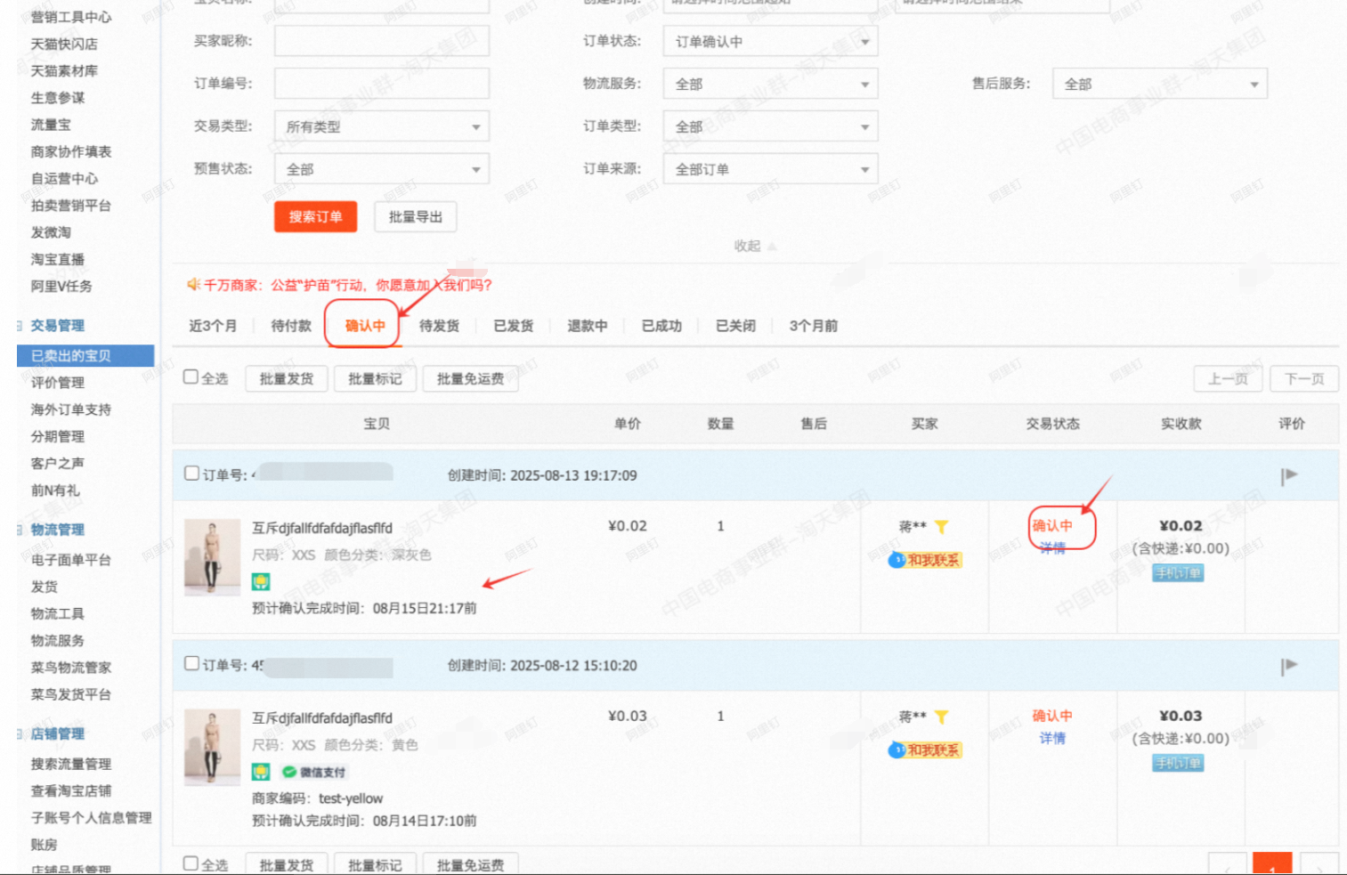Switch to 已关闭 tab
The image size is (1347, 875).
coord(735,326)
